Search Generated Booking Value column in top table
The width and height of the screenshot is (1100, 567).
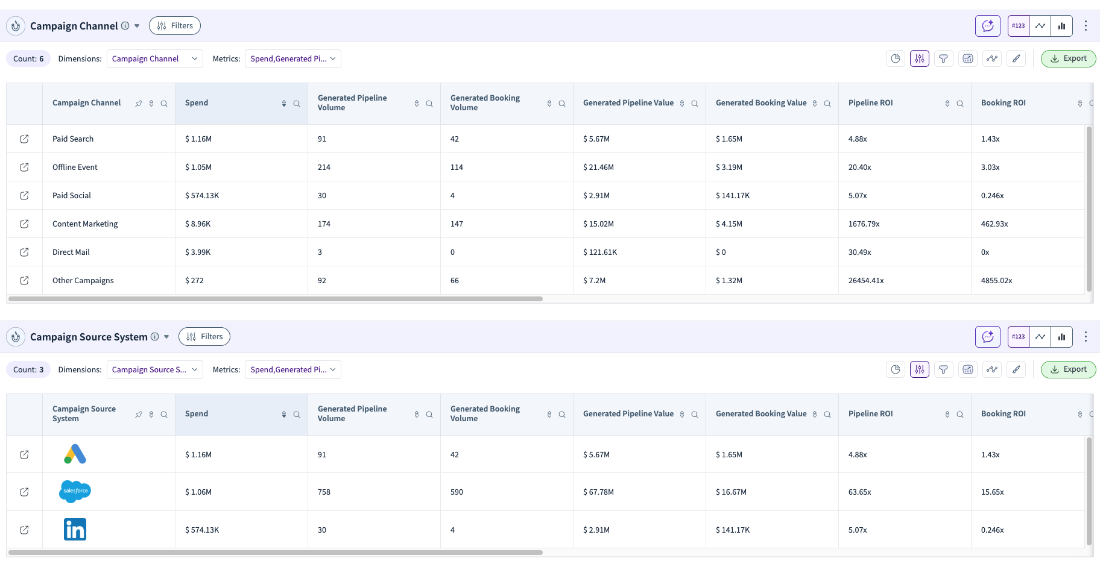827,104
